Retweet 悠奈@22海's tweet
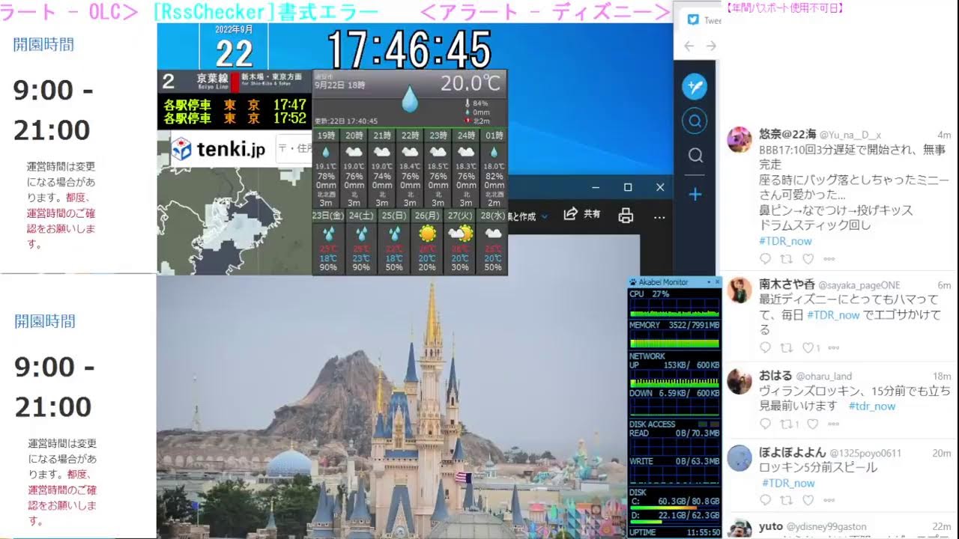This screenshot has height=539, width=959. click(x=787, y=259)
